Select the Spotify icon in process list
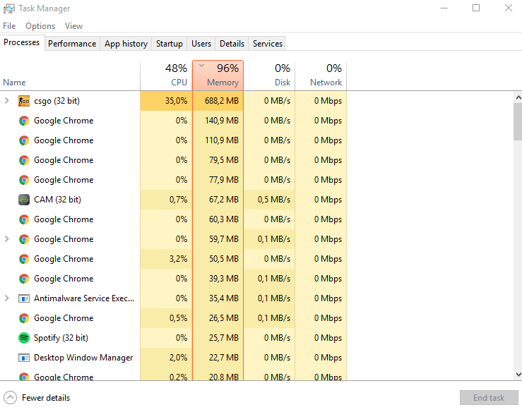Screen dimensions: 522x412 click(23, 338)
